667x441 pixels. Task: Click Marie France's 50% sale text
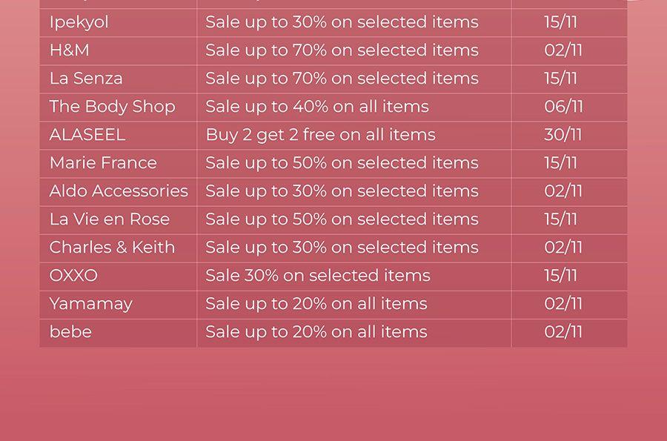pyautogui.click(x=342, y=163)
